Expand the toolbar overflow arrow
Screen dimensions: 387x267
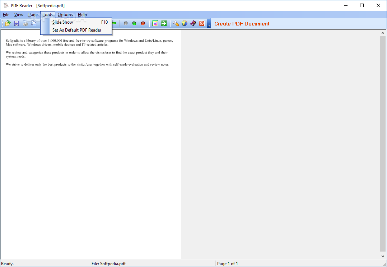pos(209,23)
